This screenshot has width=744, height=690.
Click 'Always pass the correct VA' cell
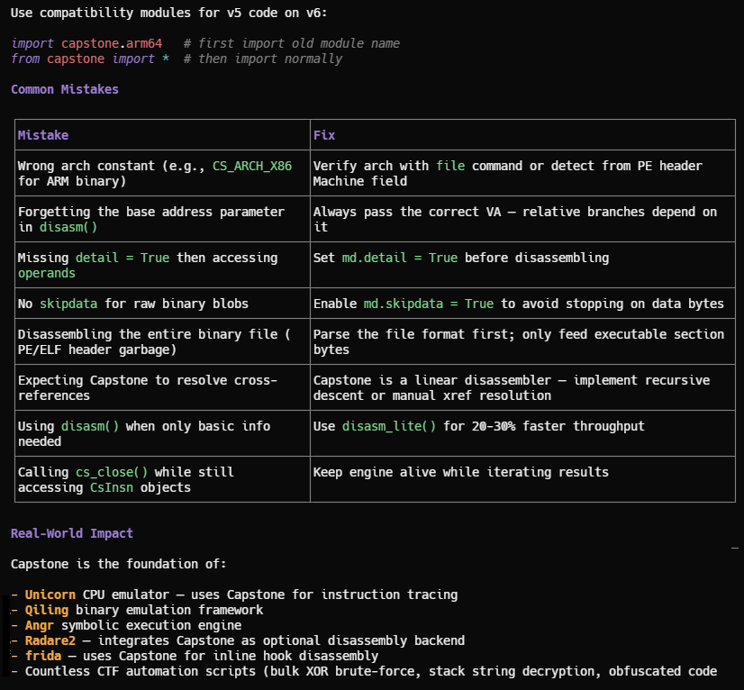pyautogui.click(x=522, y=219)
